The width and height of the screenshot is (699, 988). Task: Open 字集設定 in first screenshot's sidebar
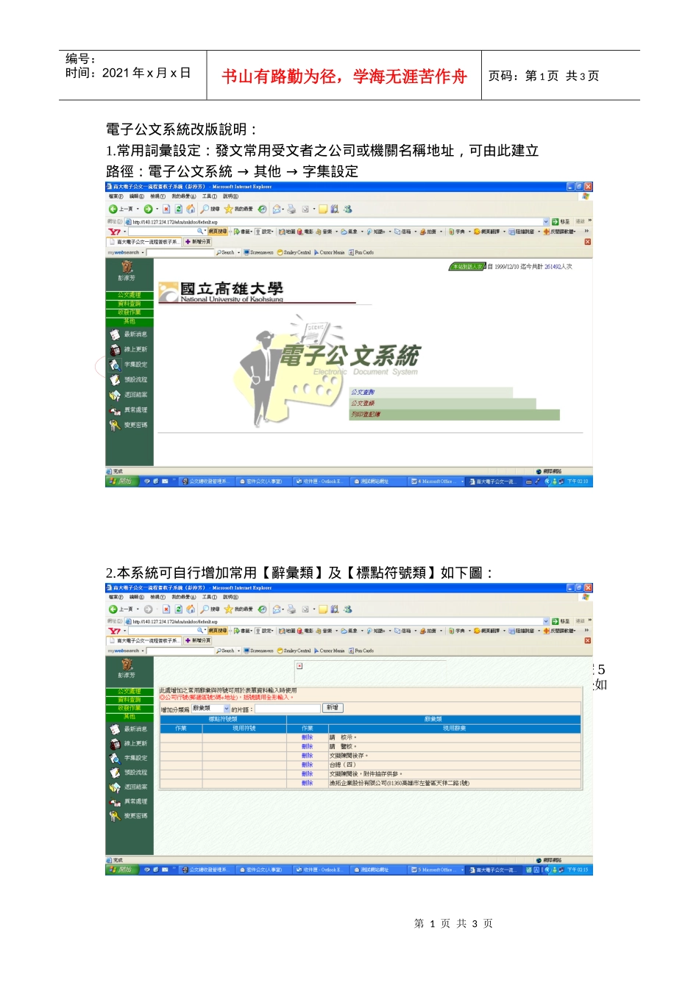pyautogui.click(x=129, y=365)
